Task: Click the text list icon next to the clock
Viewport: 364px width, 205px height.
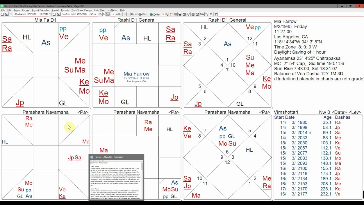Action: tap(193, 14)
